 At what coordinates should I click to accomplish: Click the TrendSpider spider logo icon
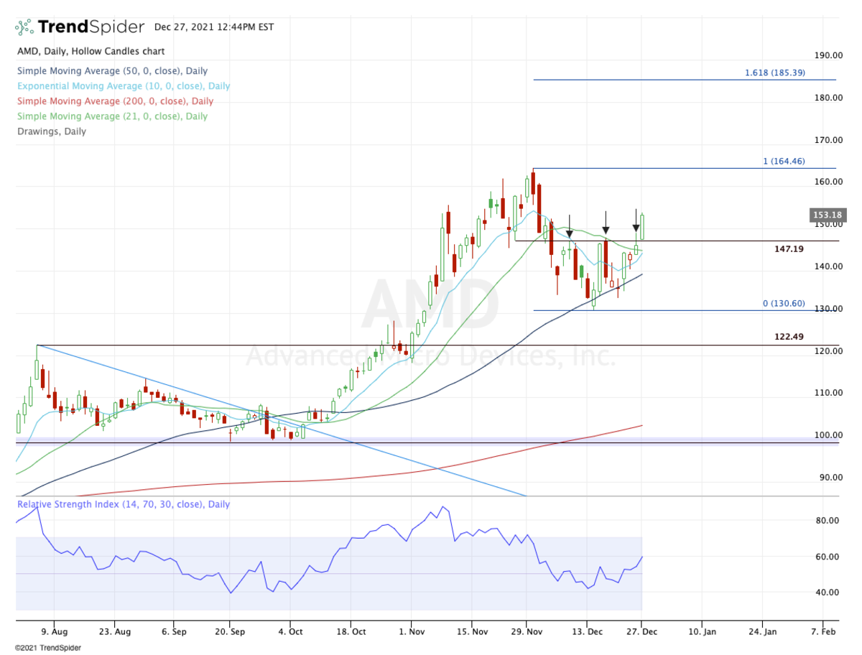tap(24, 27)
